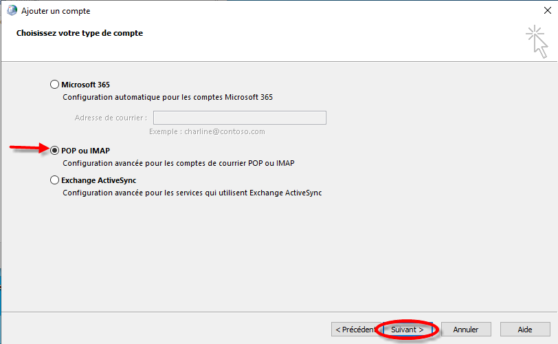Cancel with the Annuler button
The width and height of the screenshot is (558, 344).
[x=466, y=330]
